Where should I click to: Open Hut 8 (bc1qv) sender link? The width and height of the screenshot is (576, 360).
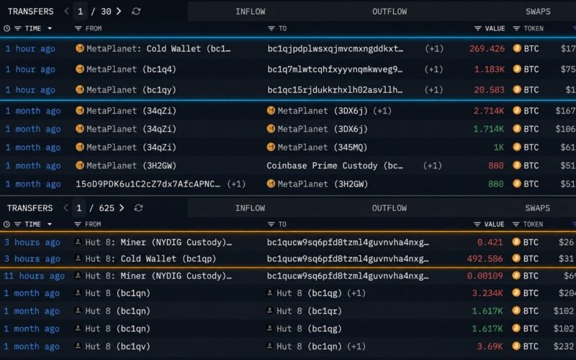coord(117,346)
